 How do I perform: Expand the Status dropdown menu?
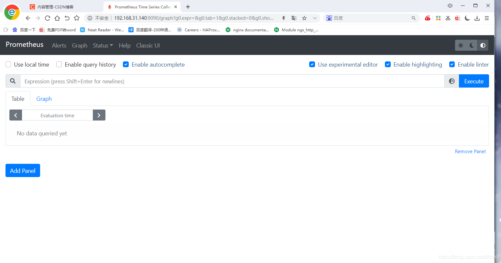pyautogui.click(x=103, y=46)
